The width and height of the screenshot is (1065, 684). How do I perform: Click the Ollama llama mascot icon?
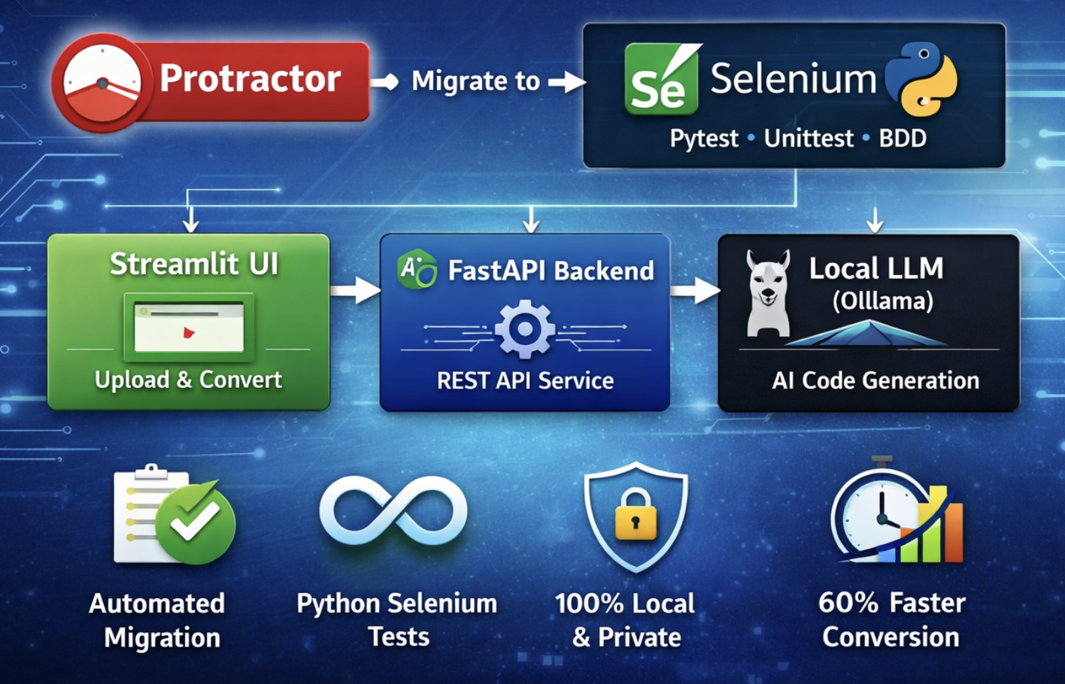[768, 293]
